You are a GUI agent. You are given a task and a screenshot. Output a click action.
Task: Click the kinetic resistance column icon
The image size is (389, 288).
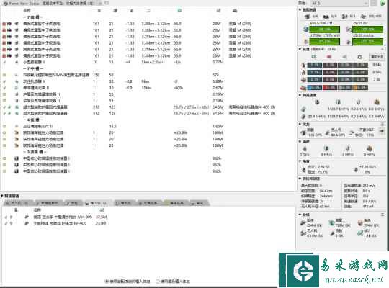[344, 57]
